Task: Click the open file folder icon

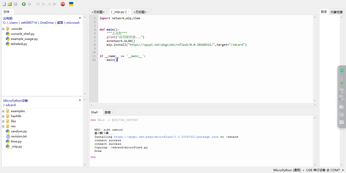Action: (x=10, y=4)
